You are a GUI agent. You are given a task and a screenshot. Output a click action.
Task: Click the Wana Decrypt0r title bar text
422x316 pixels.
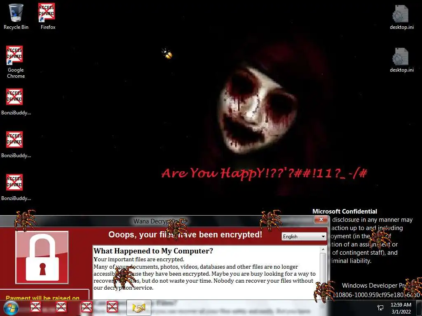tap(160, 221)
